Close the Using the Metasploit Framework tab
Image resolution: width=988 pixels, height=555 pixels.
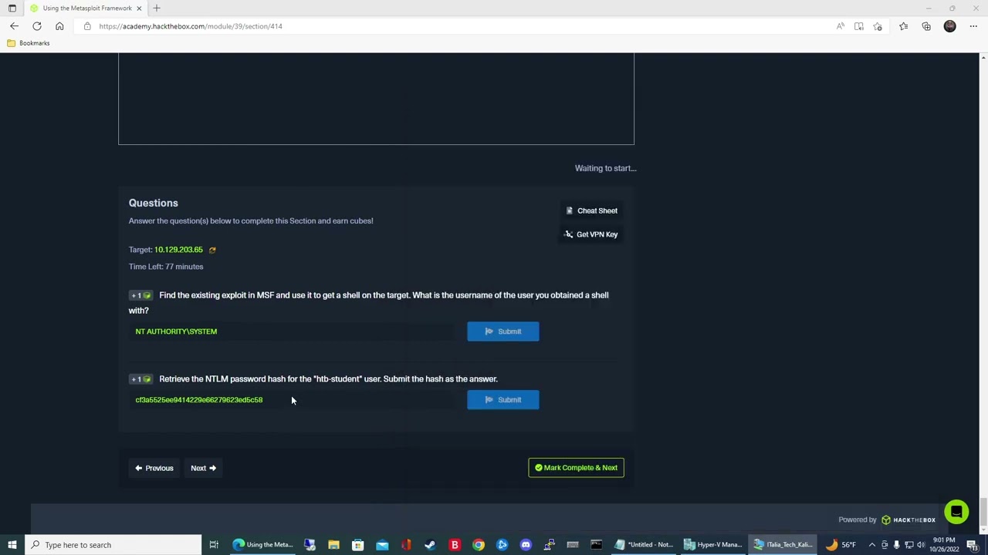[139, 8]
